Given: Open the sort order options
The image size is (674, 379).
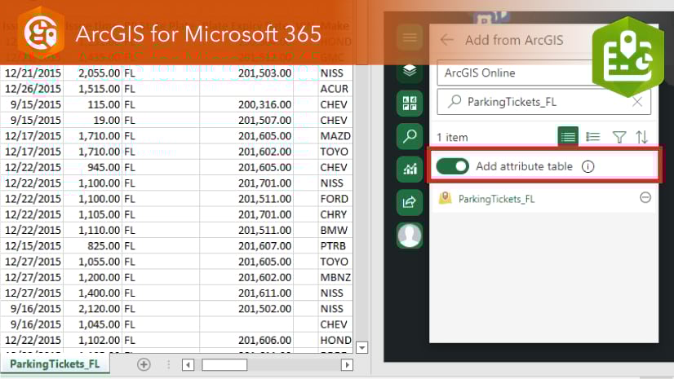Looking at the screenshot, I should pyautogui.click(x=641, y=137).
